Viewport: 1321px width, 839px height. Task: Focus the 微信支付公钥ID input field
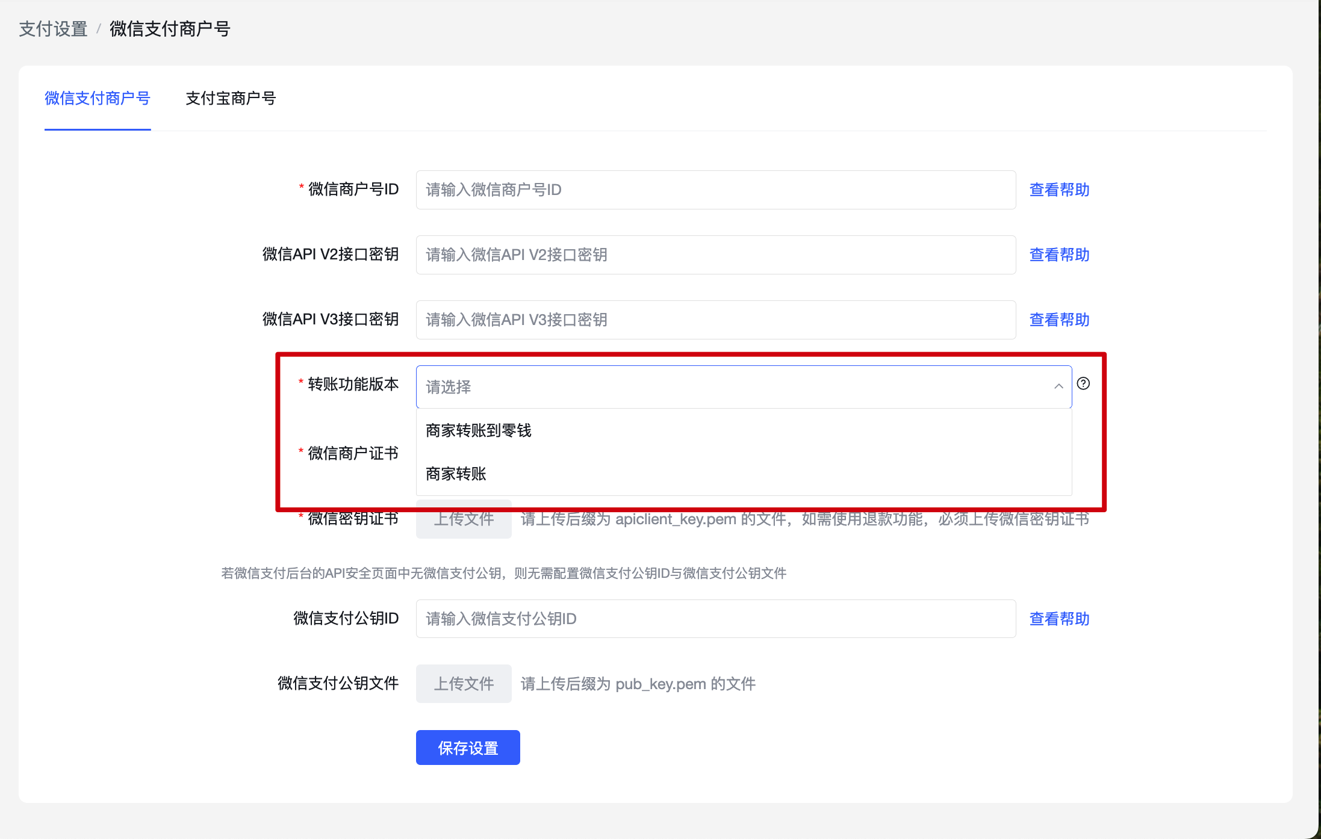click(x=716, y=619)
